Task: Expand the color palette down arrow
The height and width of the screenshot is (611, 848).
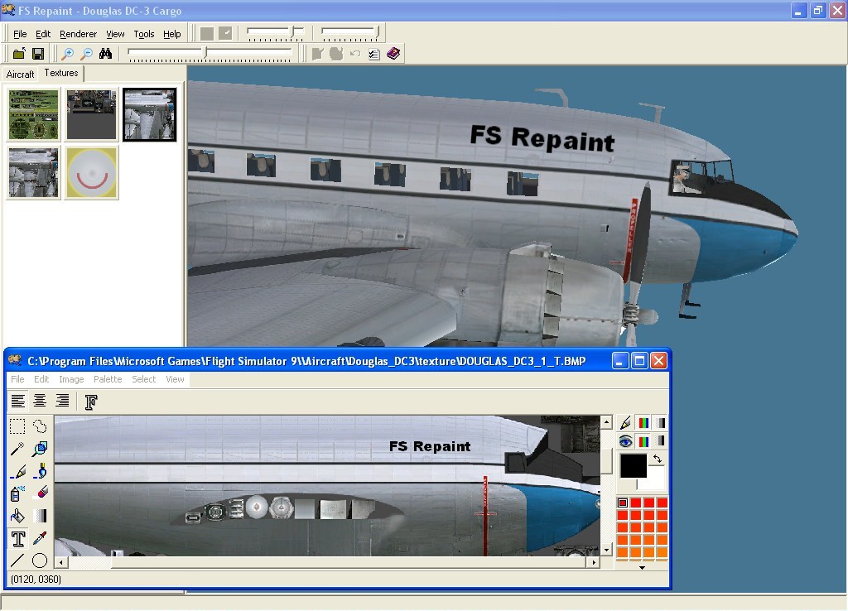Action: pyautogui.click(x=642, y=568)
